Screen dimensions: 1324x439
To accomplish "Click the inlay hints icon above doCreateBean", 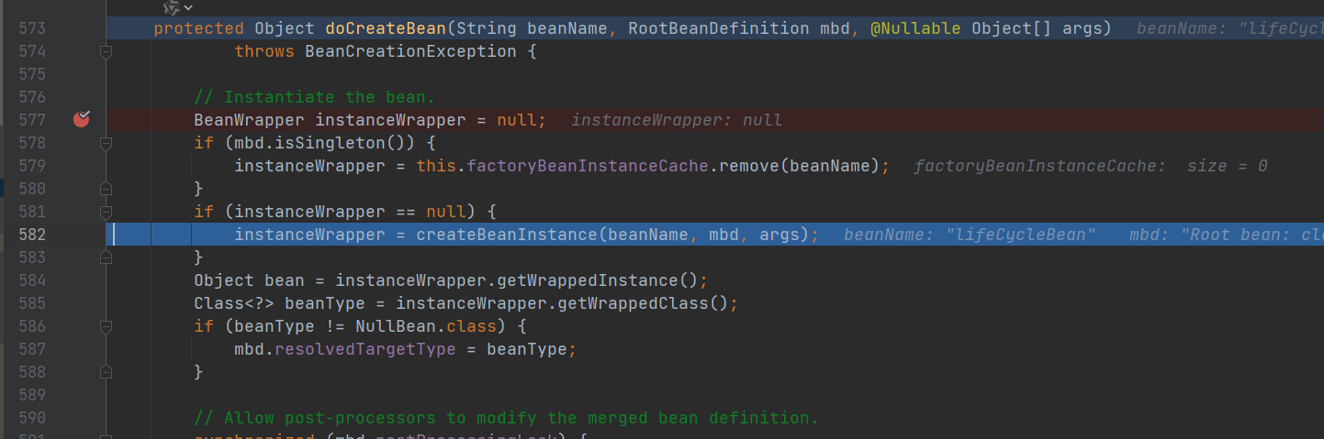I will (x=170, y=7).
